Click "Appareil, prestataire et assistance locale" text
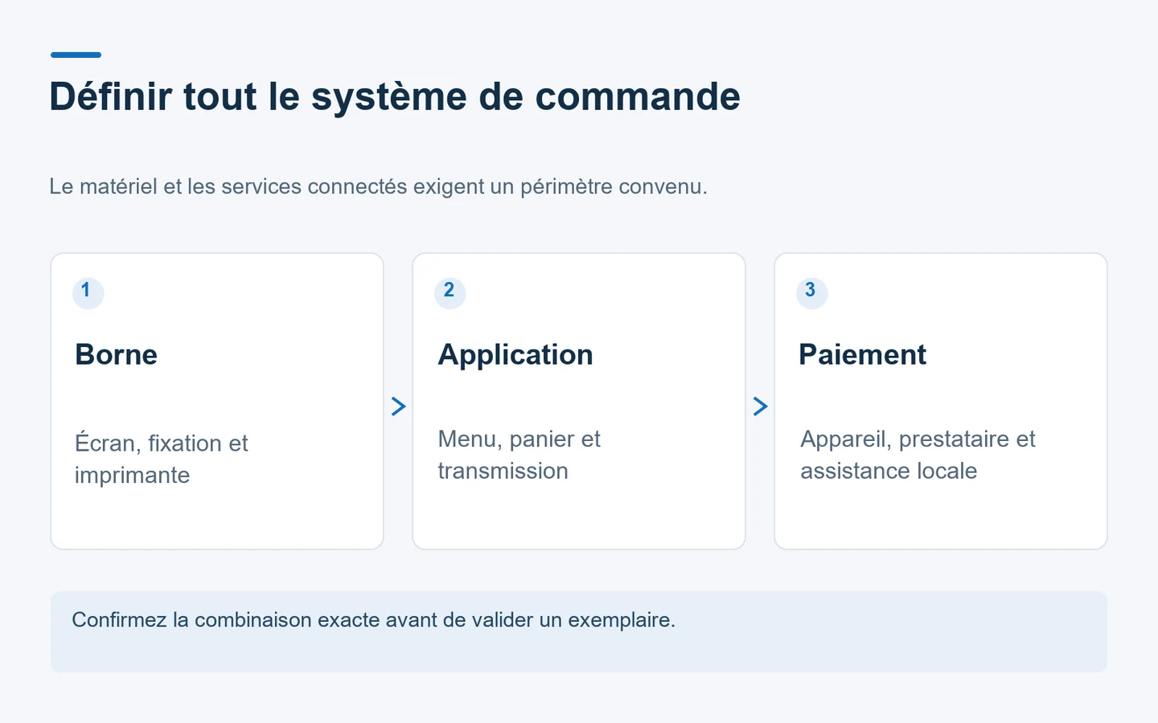The height and width of the screenshot is (723, 1158). [918, 455]
